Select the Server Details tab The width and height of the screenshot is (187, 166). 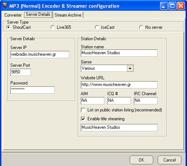pyautogui.click(x=38, y=14)
